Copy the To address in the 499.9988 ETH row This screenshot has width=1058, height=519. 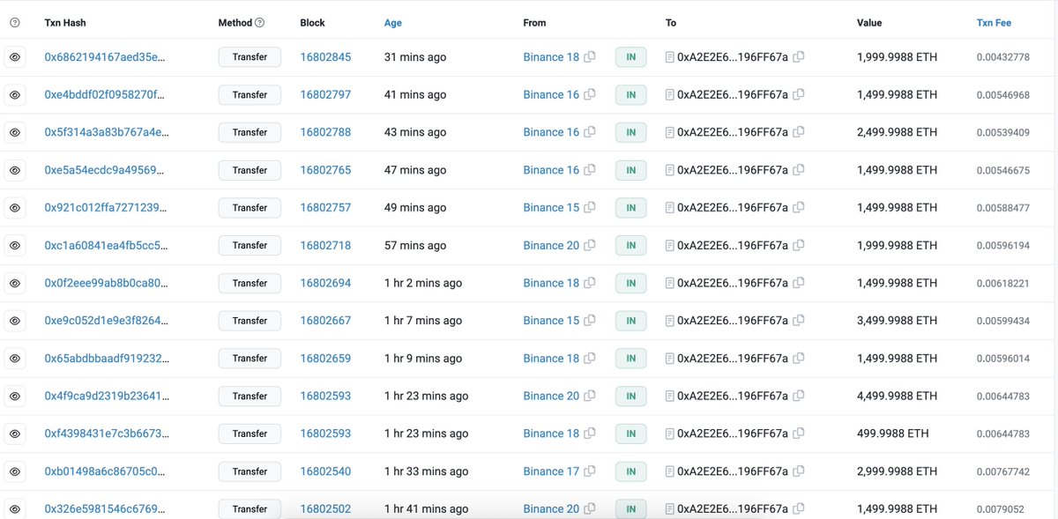(799, 434)
